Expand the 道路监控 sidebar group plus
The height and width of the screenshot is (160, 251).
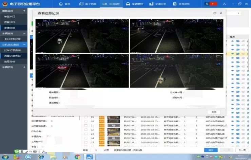[24, 11]
